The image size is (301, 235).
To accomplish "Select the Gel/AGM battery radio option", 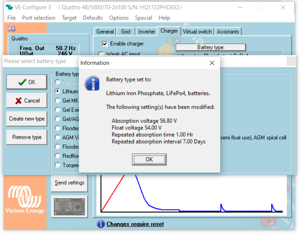I will pos(58,119).
